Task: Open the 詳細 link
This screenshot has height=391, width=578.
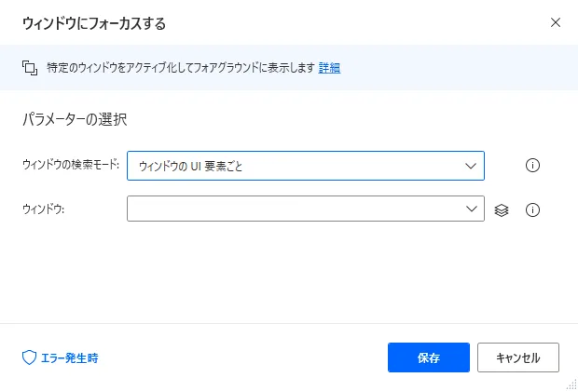Action: (x=329, y=68)
